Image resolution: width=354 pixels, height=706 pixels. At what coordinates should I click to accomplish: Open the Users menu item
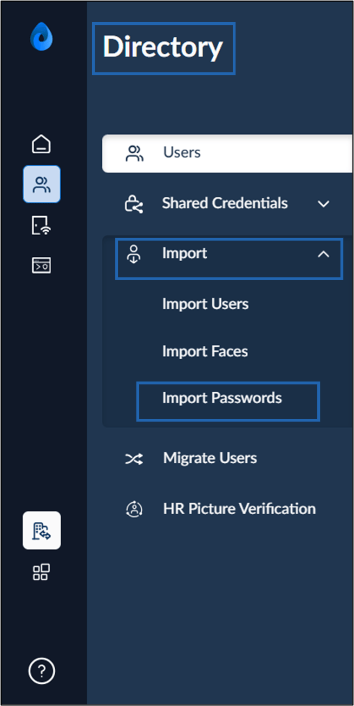click(227, 153)
